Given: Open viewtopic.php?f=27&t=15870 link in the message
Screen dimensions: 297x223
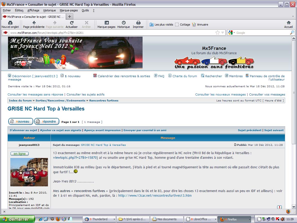Looking at the screenshot, I should (x=75, y=158).
